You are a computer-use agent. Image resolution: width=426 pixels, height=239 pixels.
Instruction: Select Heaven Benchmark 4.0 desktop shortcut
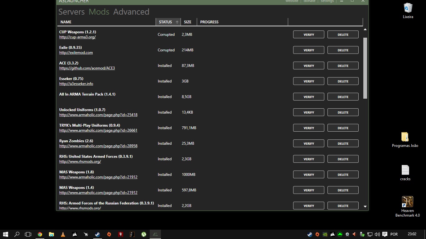(408, 207)
